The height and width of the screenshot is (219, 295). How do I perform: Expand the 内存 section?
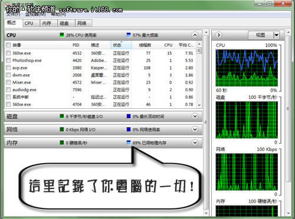pyautogui.click(x=195, y=142)
